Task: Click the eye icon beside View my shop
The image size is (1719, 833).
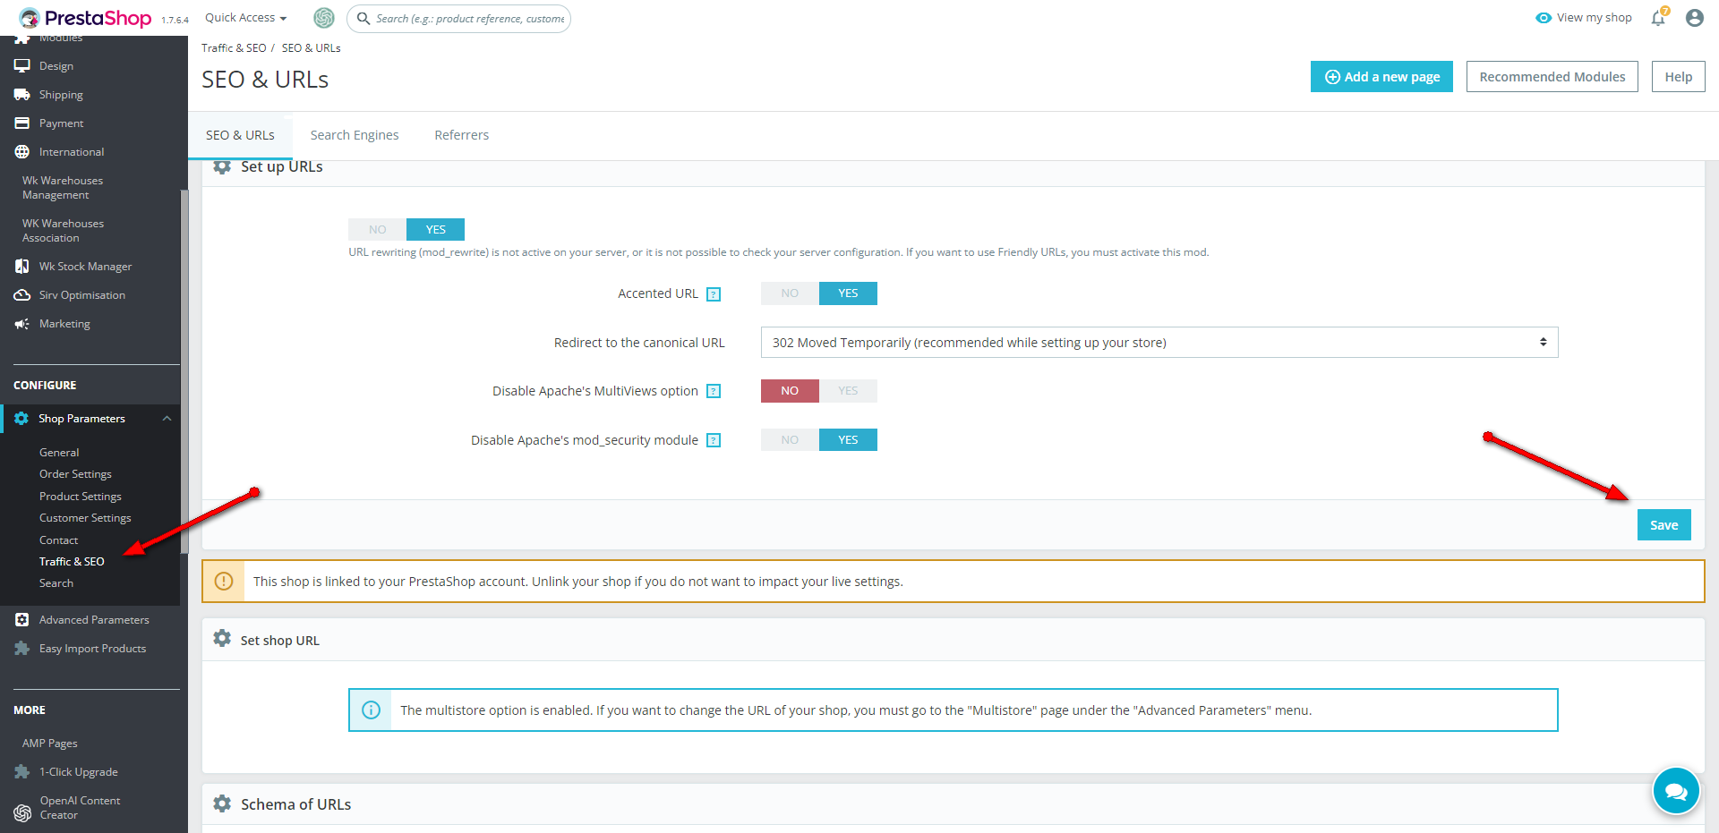Action: (1544, 18)
